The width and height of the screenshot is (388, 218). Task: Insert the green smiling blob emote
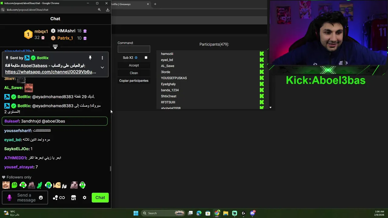pos(14,185)
